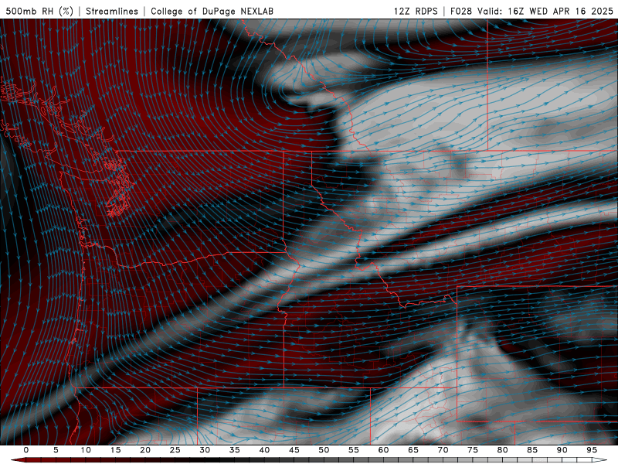Click the white high-humidity end of the colorbar

pyautogui.click(x=599, y=460)
